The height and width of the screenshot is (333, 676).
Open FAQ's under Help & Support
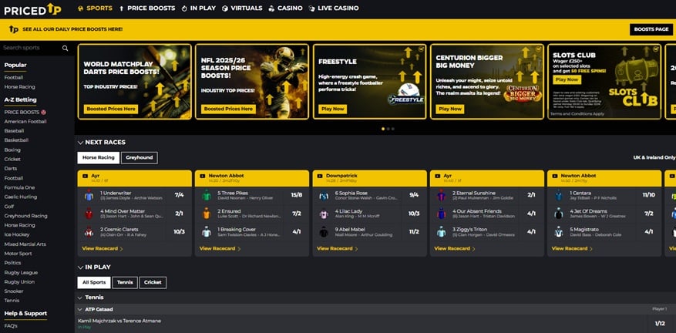(11, 326)
